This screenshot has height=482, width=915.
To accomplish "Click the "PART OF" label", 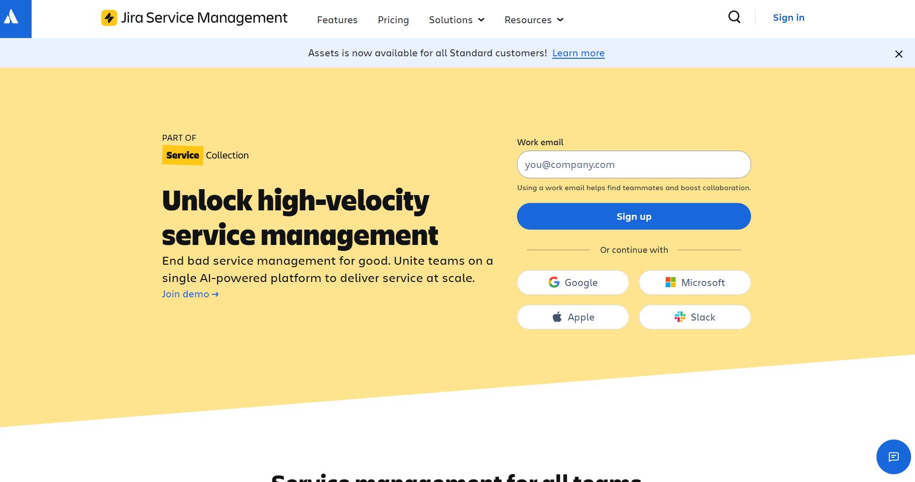I will [179, 138].
